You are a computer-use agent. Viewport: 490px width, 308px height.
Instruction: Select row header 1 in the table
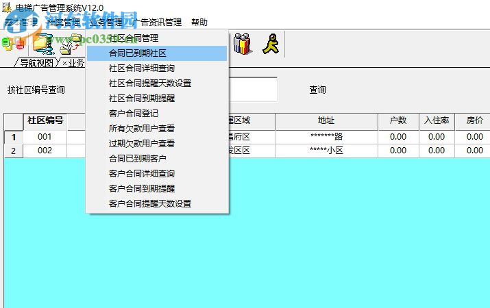14,137
